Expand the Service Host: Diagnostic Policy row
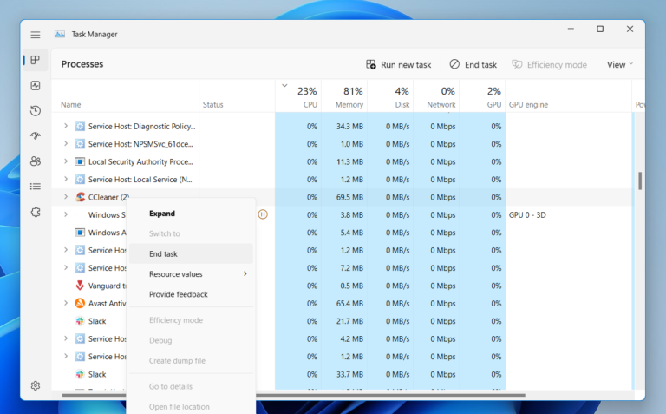Screen dimensions: 666x414 (66, 126)
